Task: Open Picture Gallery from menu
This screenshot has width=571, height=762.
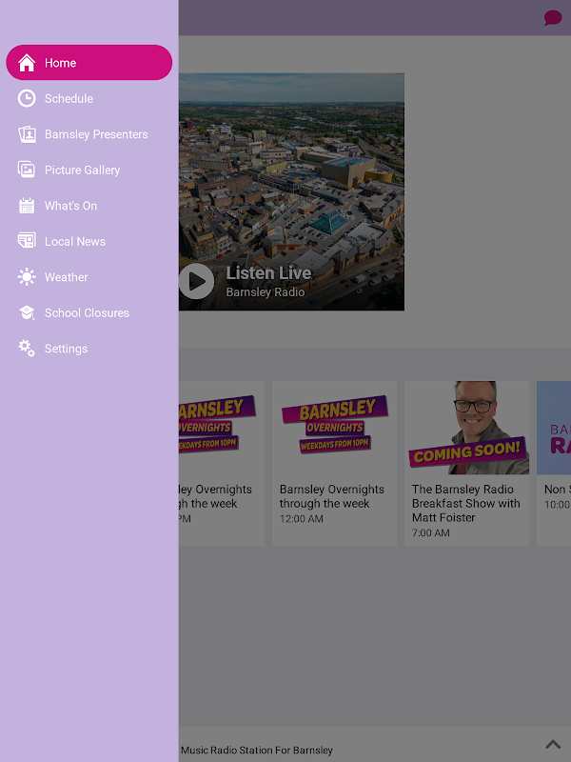Action: [89, 170]
